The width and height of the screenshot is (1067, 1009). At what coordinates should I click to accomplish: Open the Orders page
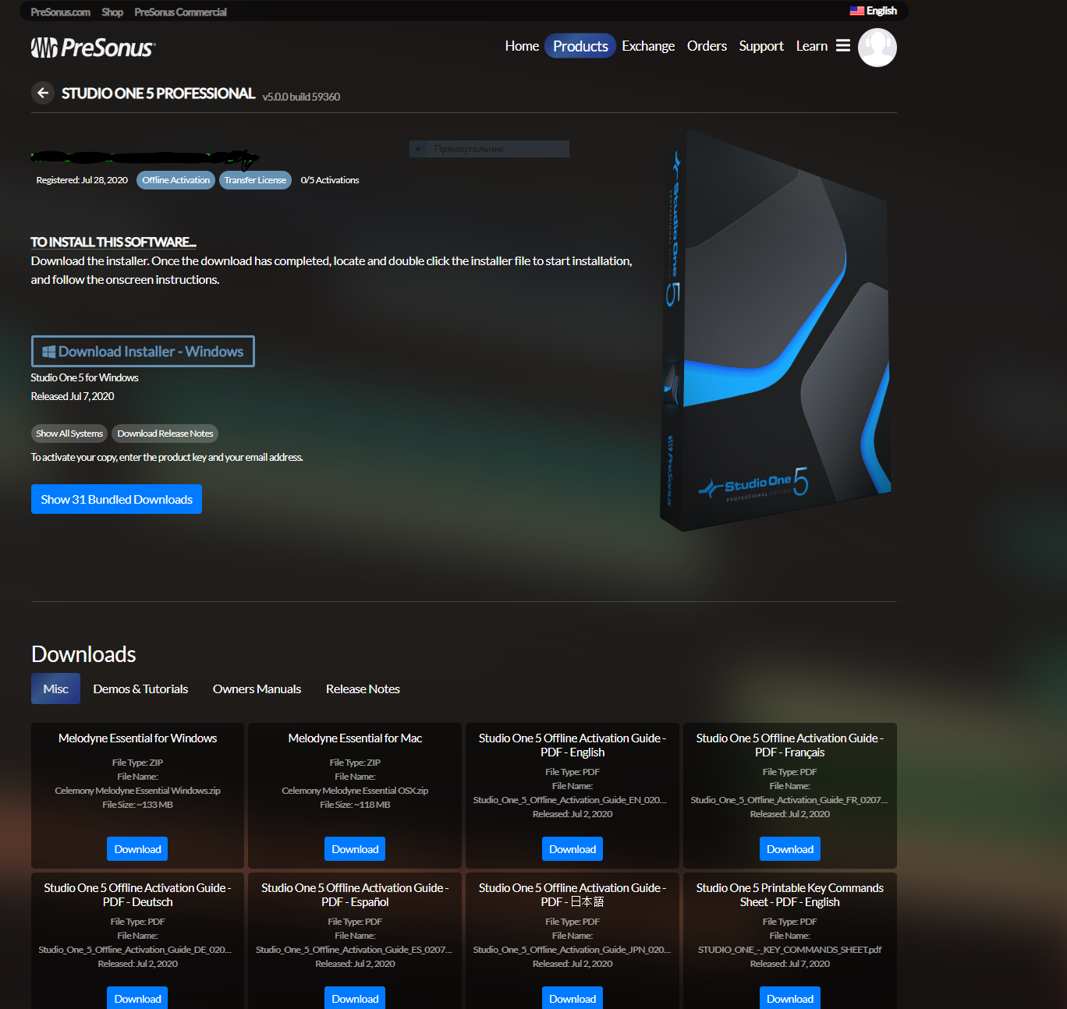(707, 46)
